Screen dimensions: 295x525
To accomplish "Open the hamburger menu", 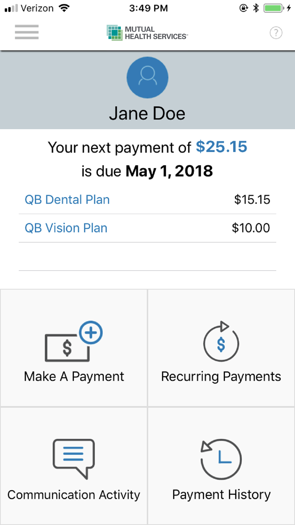I will click(x=27, y=32).
